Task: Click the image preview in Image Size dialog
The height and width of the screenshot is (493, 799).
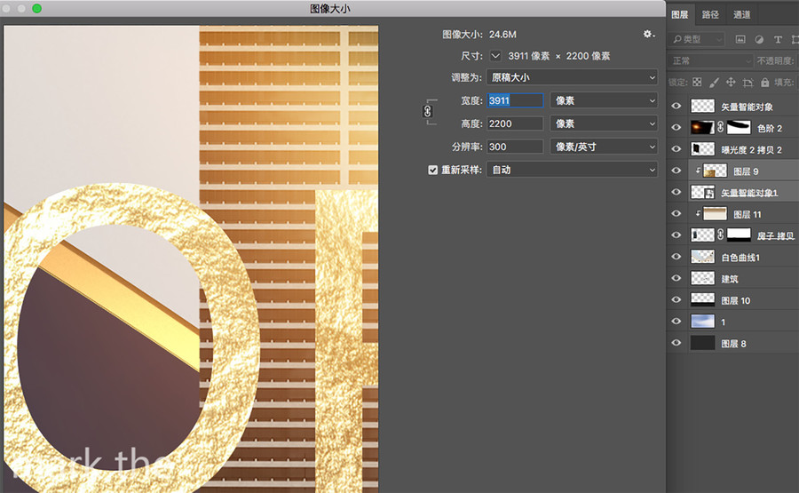Action: click(191, 259)
